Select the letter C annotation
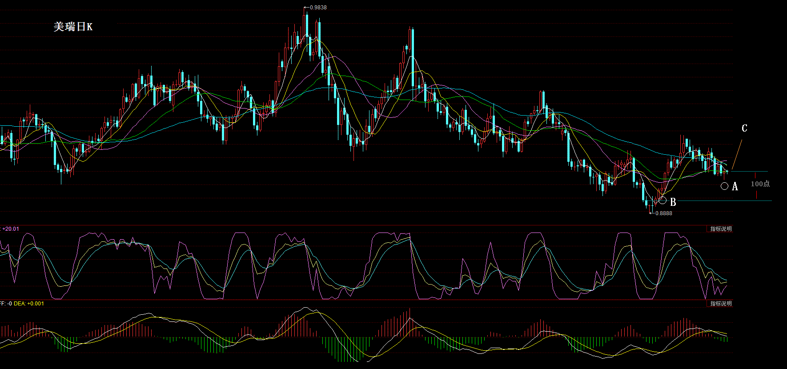 pos(744,128)
